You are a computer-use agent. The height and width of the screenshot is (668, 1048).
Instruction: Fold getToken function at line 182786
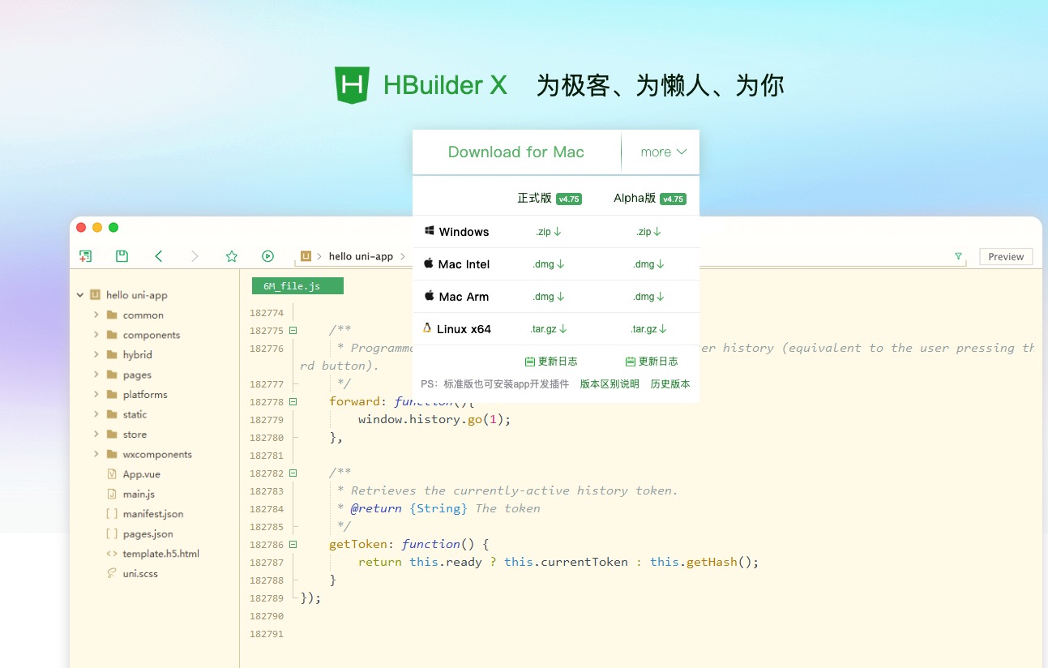[293, 545]
